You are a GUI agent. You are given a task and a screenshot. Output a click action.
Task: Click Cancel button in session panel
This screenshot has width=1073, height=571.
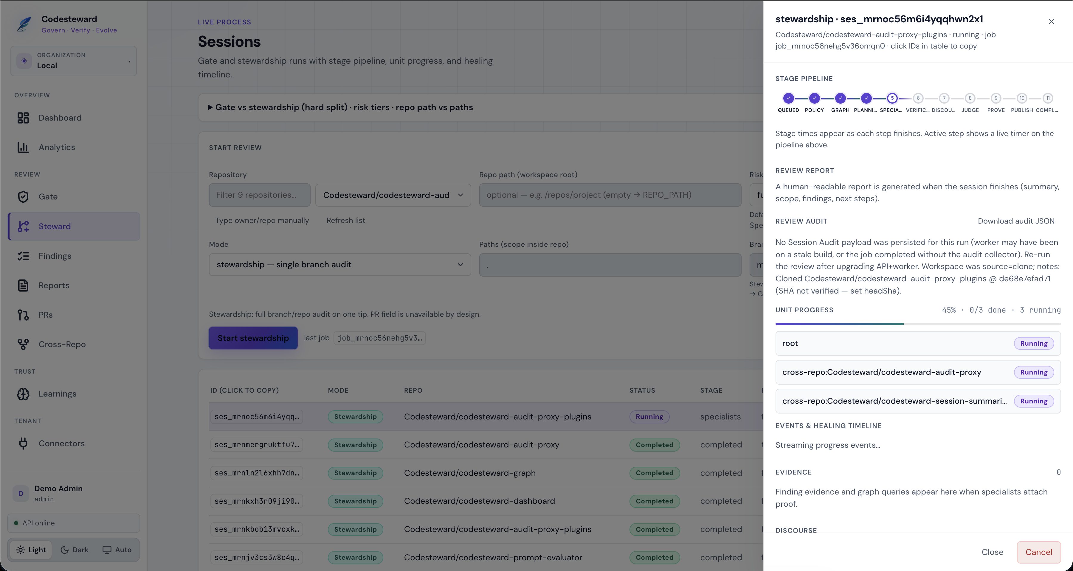click(x=1038, y=552)
